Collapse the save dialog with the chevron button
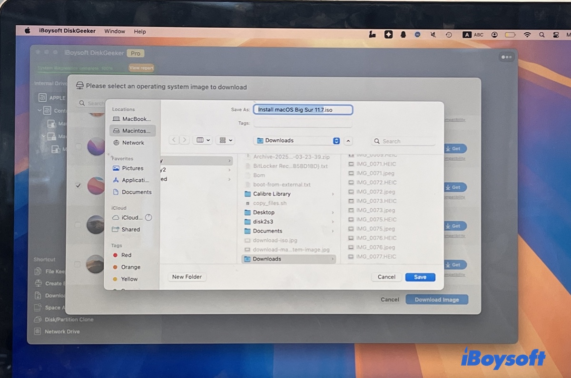 coord(348,141)
